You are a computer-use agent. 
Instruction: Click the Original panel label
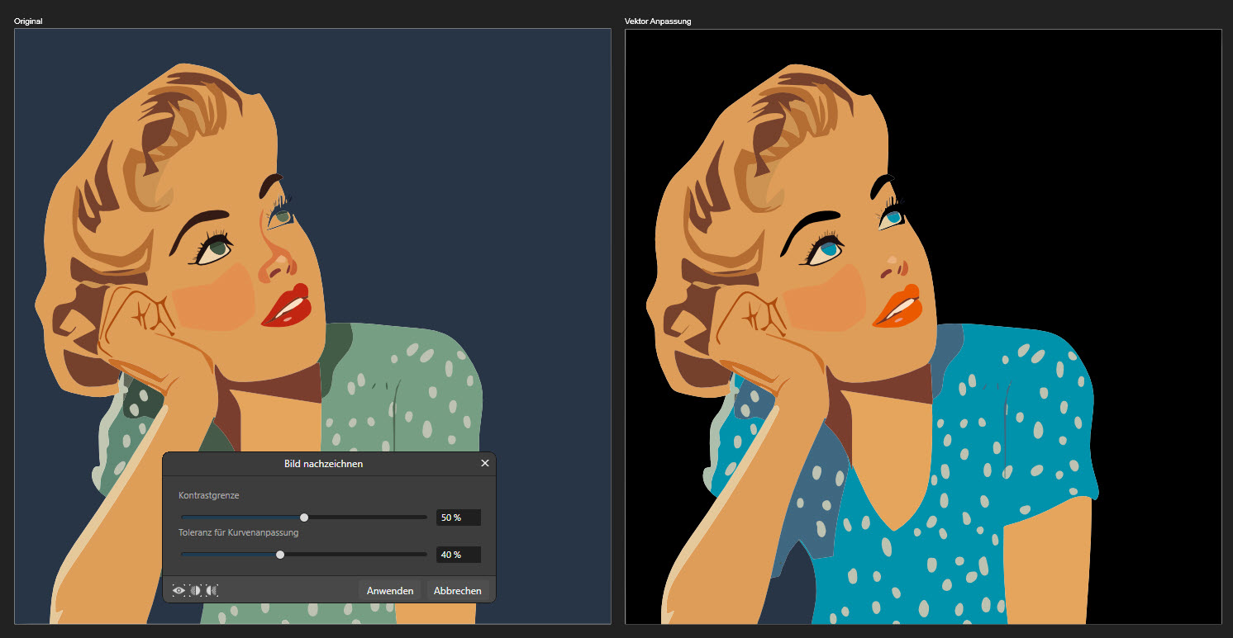pos(28,21)
